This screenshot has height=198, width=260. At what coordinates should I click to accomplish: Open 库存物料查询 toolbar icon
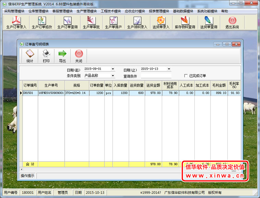[185, 22]
